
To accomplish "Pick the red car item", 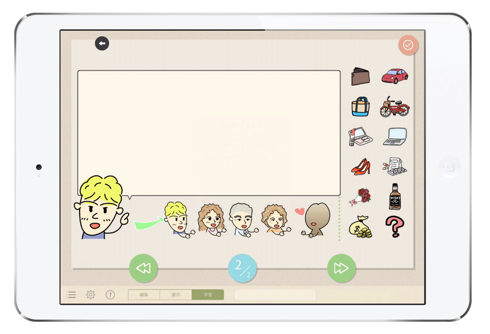I will coord(395,77).
